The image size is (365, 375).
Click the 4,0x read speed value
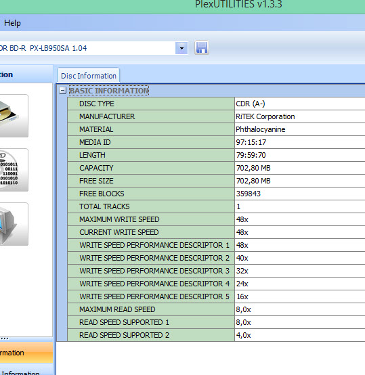pos(243,335)
